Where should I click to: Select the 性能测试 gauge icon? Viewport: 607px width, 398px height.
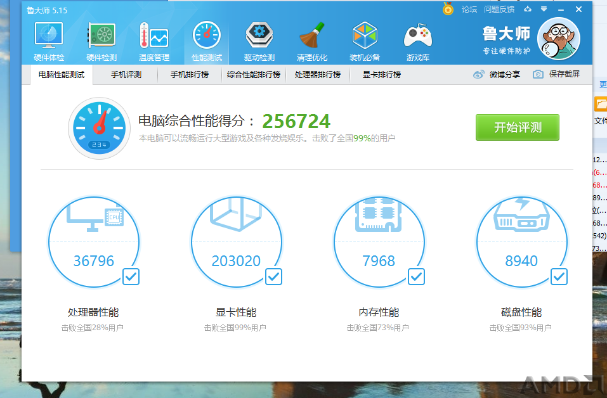tap(207, 35)
